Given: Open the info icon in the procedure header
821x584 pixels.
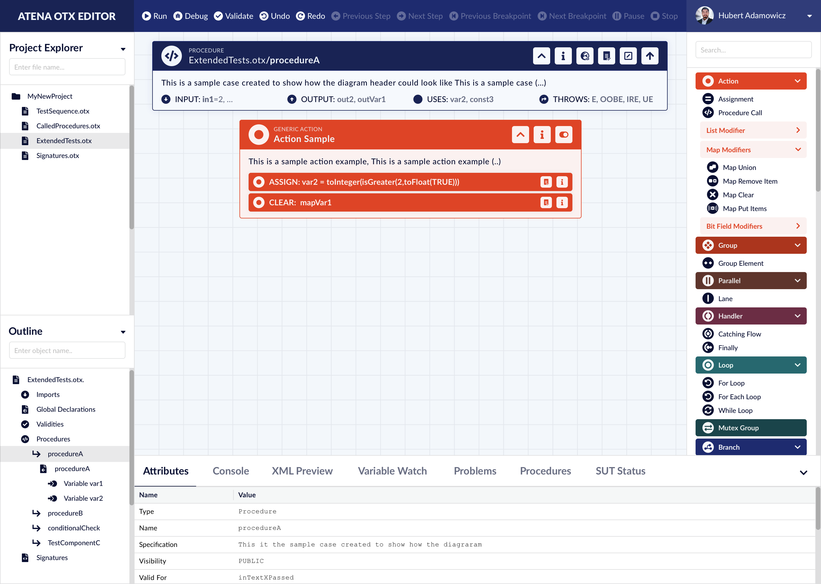Looking at the screenshot, I should pos(563,56).
